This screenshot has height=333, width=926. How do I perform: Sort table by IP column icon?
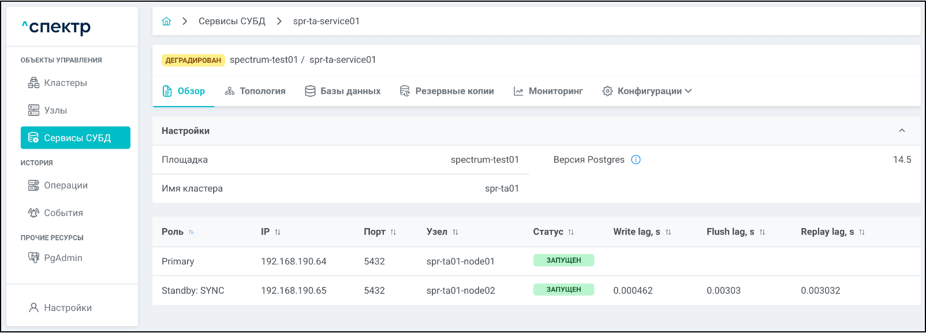click(x=278, y=232)
